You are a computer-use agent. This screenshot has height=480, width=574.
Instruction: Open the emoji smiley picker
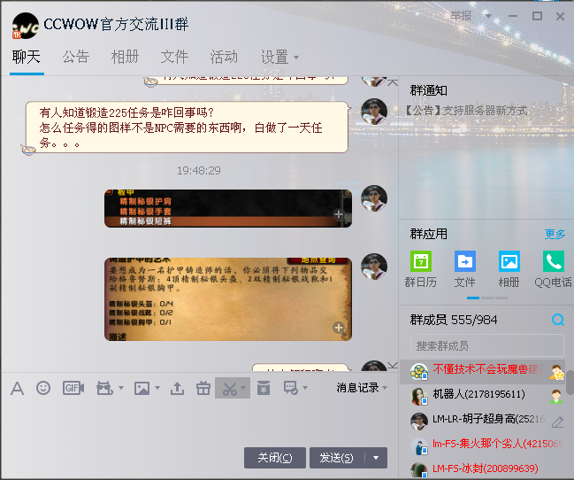tap(43, 388)
